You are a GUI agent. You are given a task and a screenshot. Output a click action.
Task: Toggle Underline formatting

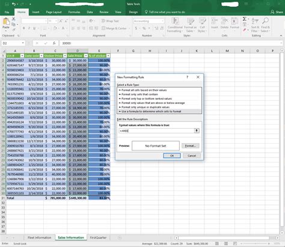click(x=34, y=28)
